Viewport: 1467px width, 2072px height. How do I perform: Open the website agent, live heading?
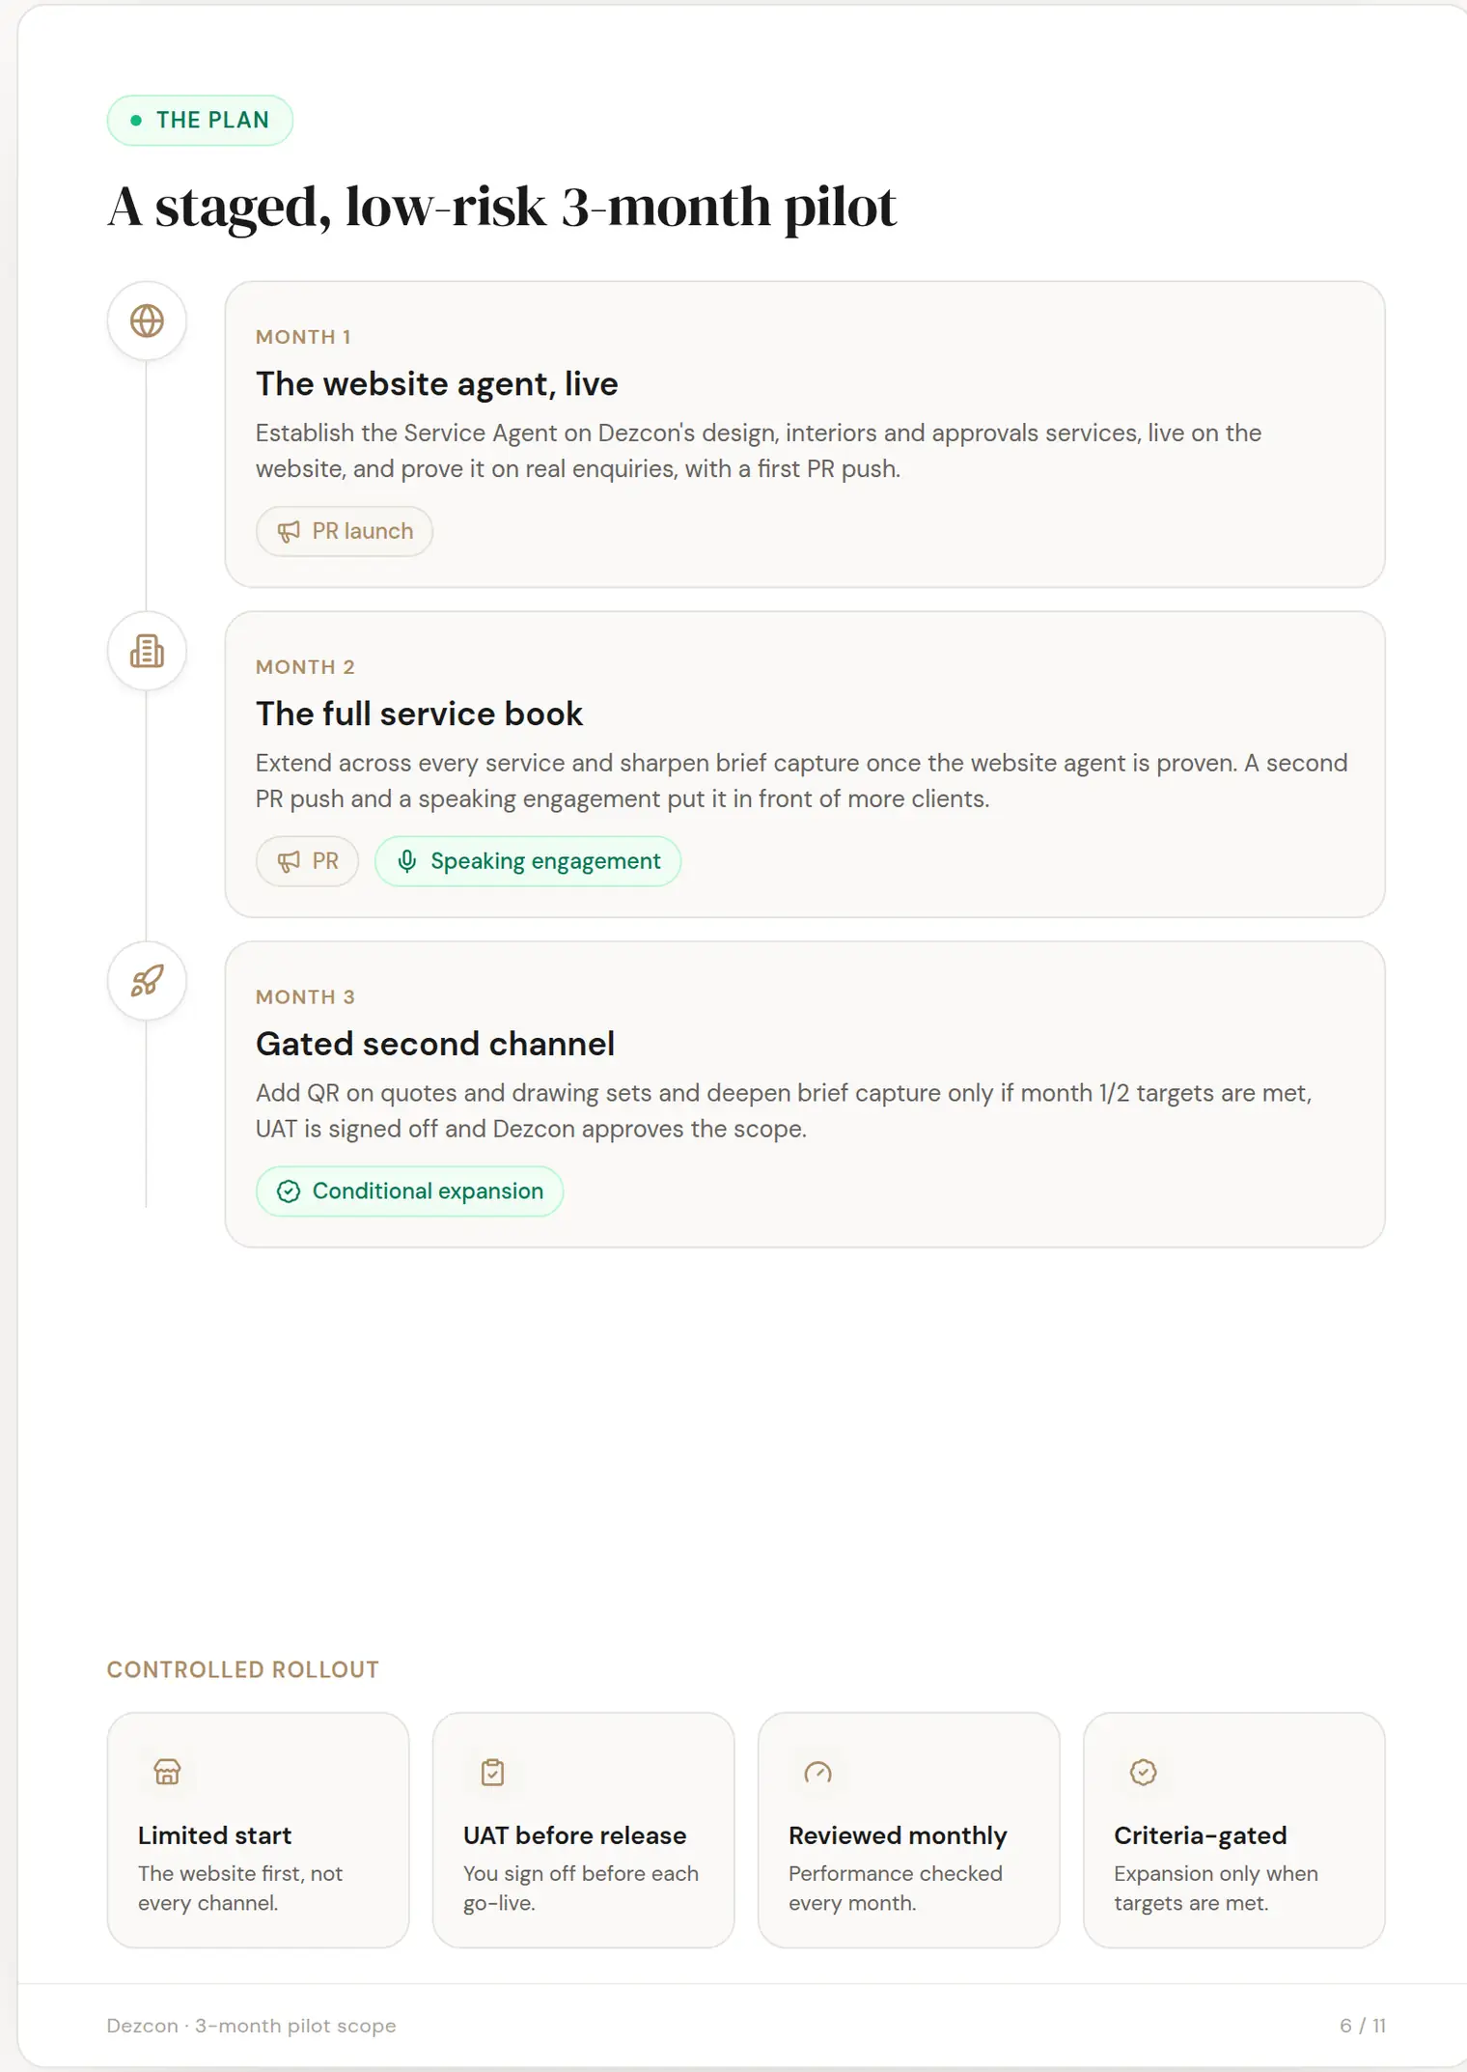(437, 384)
